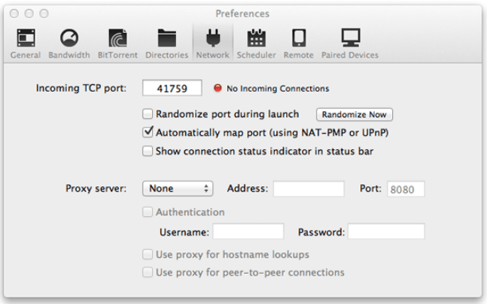Uncheck Automatically map port checkbox
Viewport: 487px width, 304px height.
(x=148, y=133)
